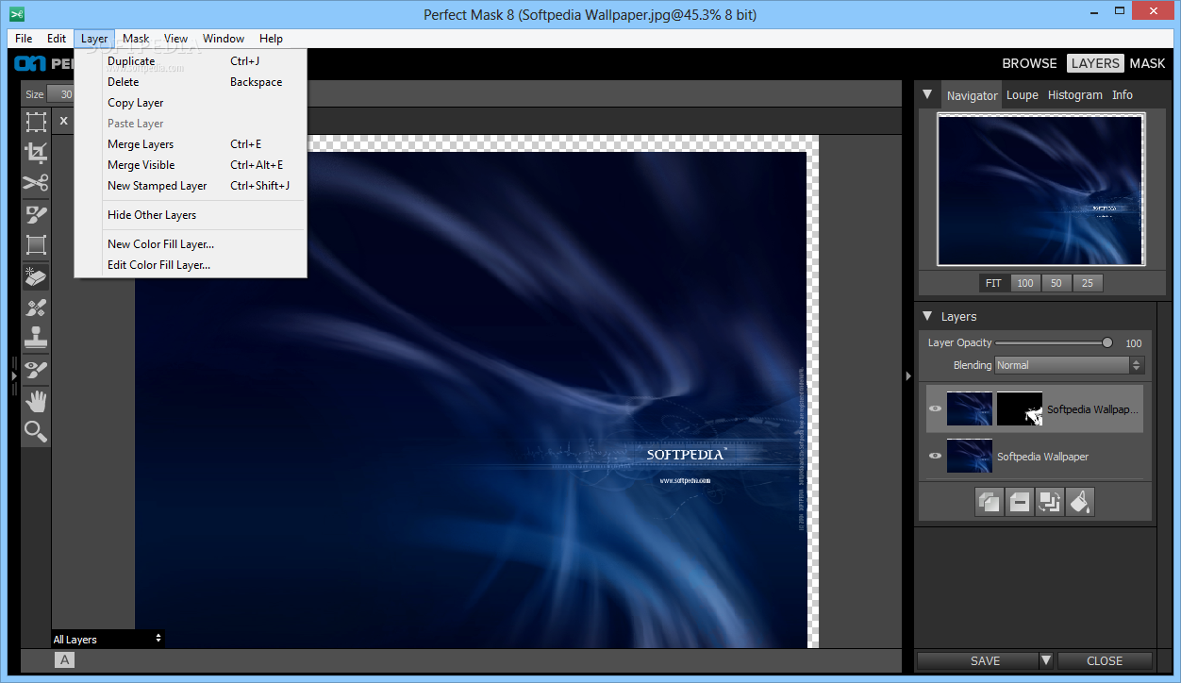Switch to the Info tab
1181x683 pixels.
click(1122, 95)
